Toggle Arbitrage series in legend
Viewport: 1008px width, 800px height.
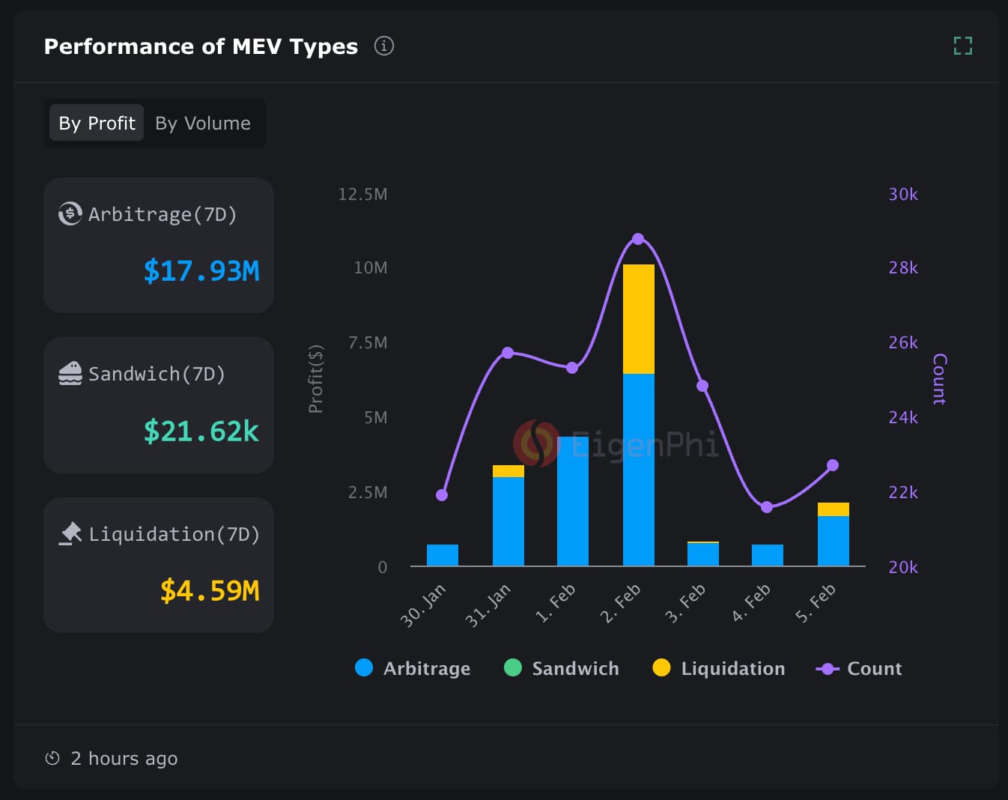[413, 668]
